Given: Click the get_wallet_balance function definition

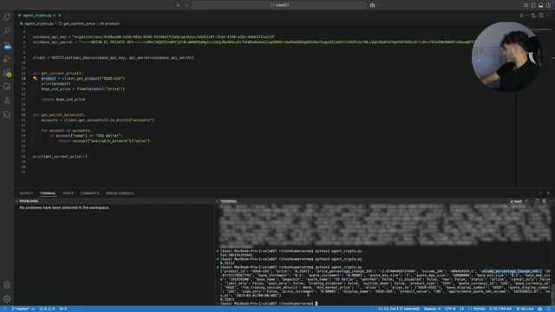Looking at the screenshot, I should pyautogui.click(x=59, y=115).
